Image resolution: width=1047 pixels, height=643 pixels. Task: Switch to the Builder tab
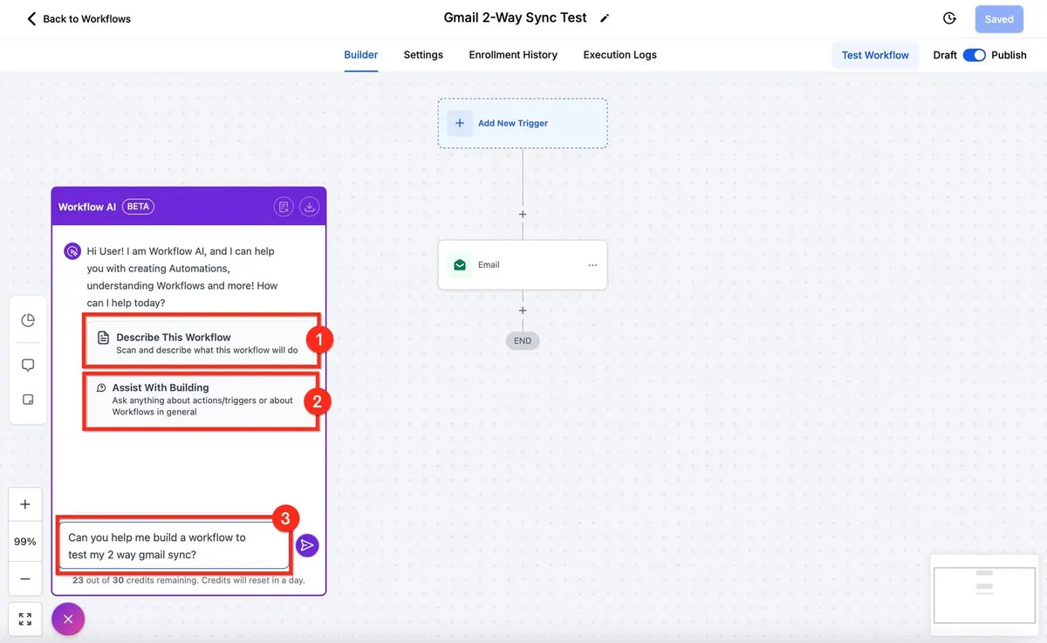(361, 55)
